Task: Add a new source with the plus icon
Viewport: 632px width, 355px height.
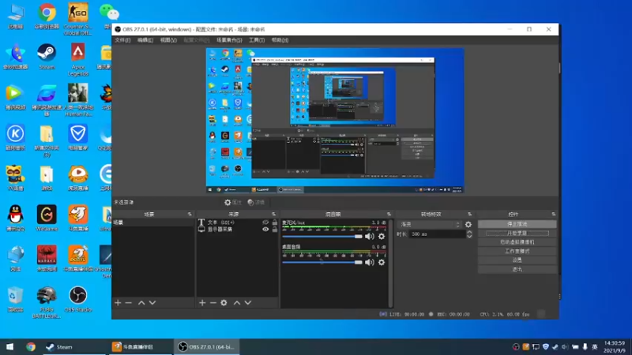Action: (x=202, y=303)
